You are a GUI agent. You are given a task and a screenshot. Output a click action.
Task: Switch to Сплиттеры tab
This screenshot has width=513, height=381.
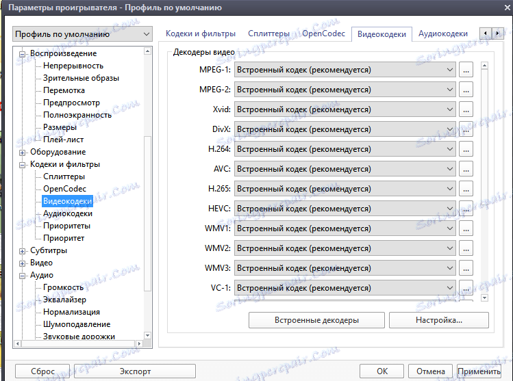point(268,34)
